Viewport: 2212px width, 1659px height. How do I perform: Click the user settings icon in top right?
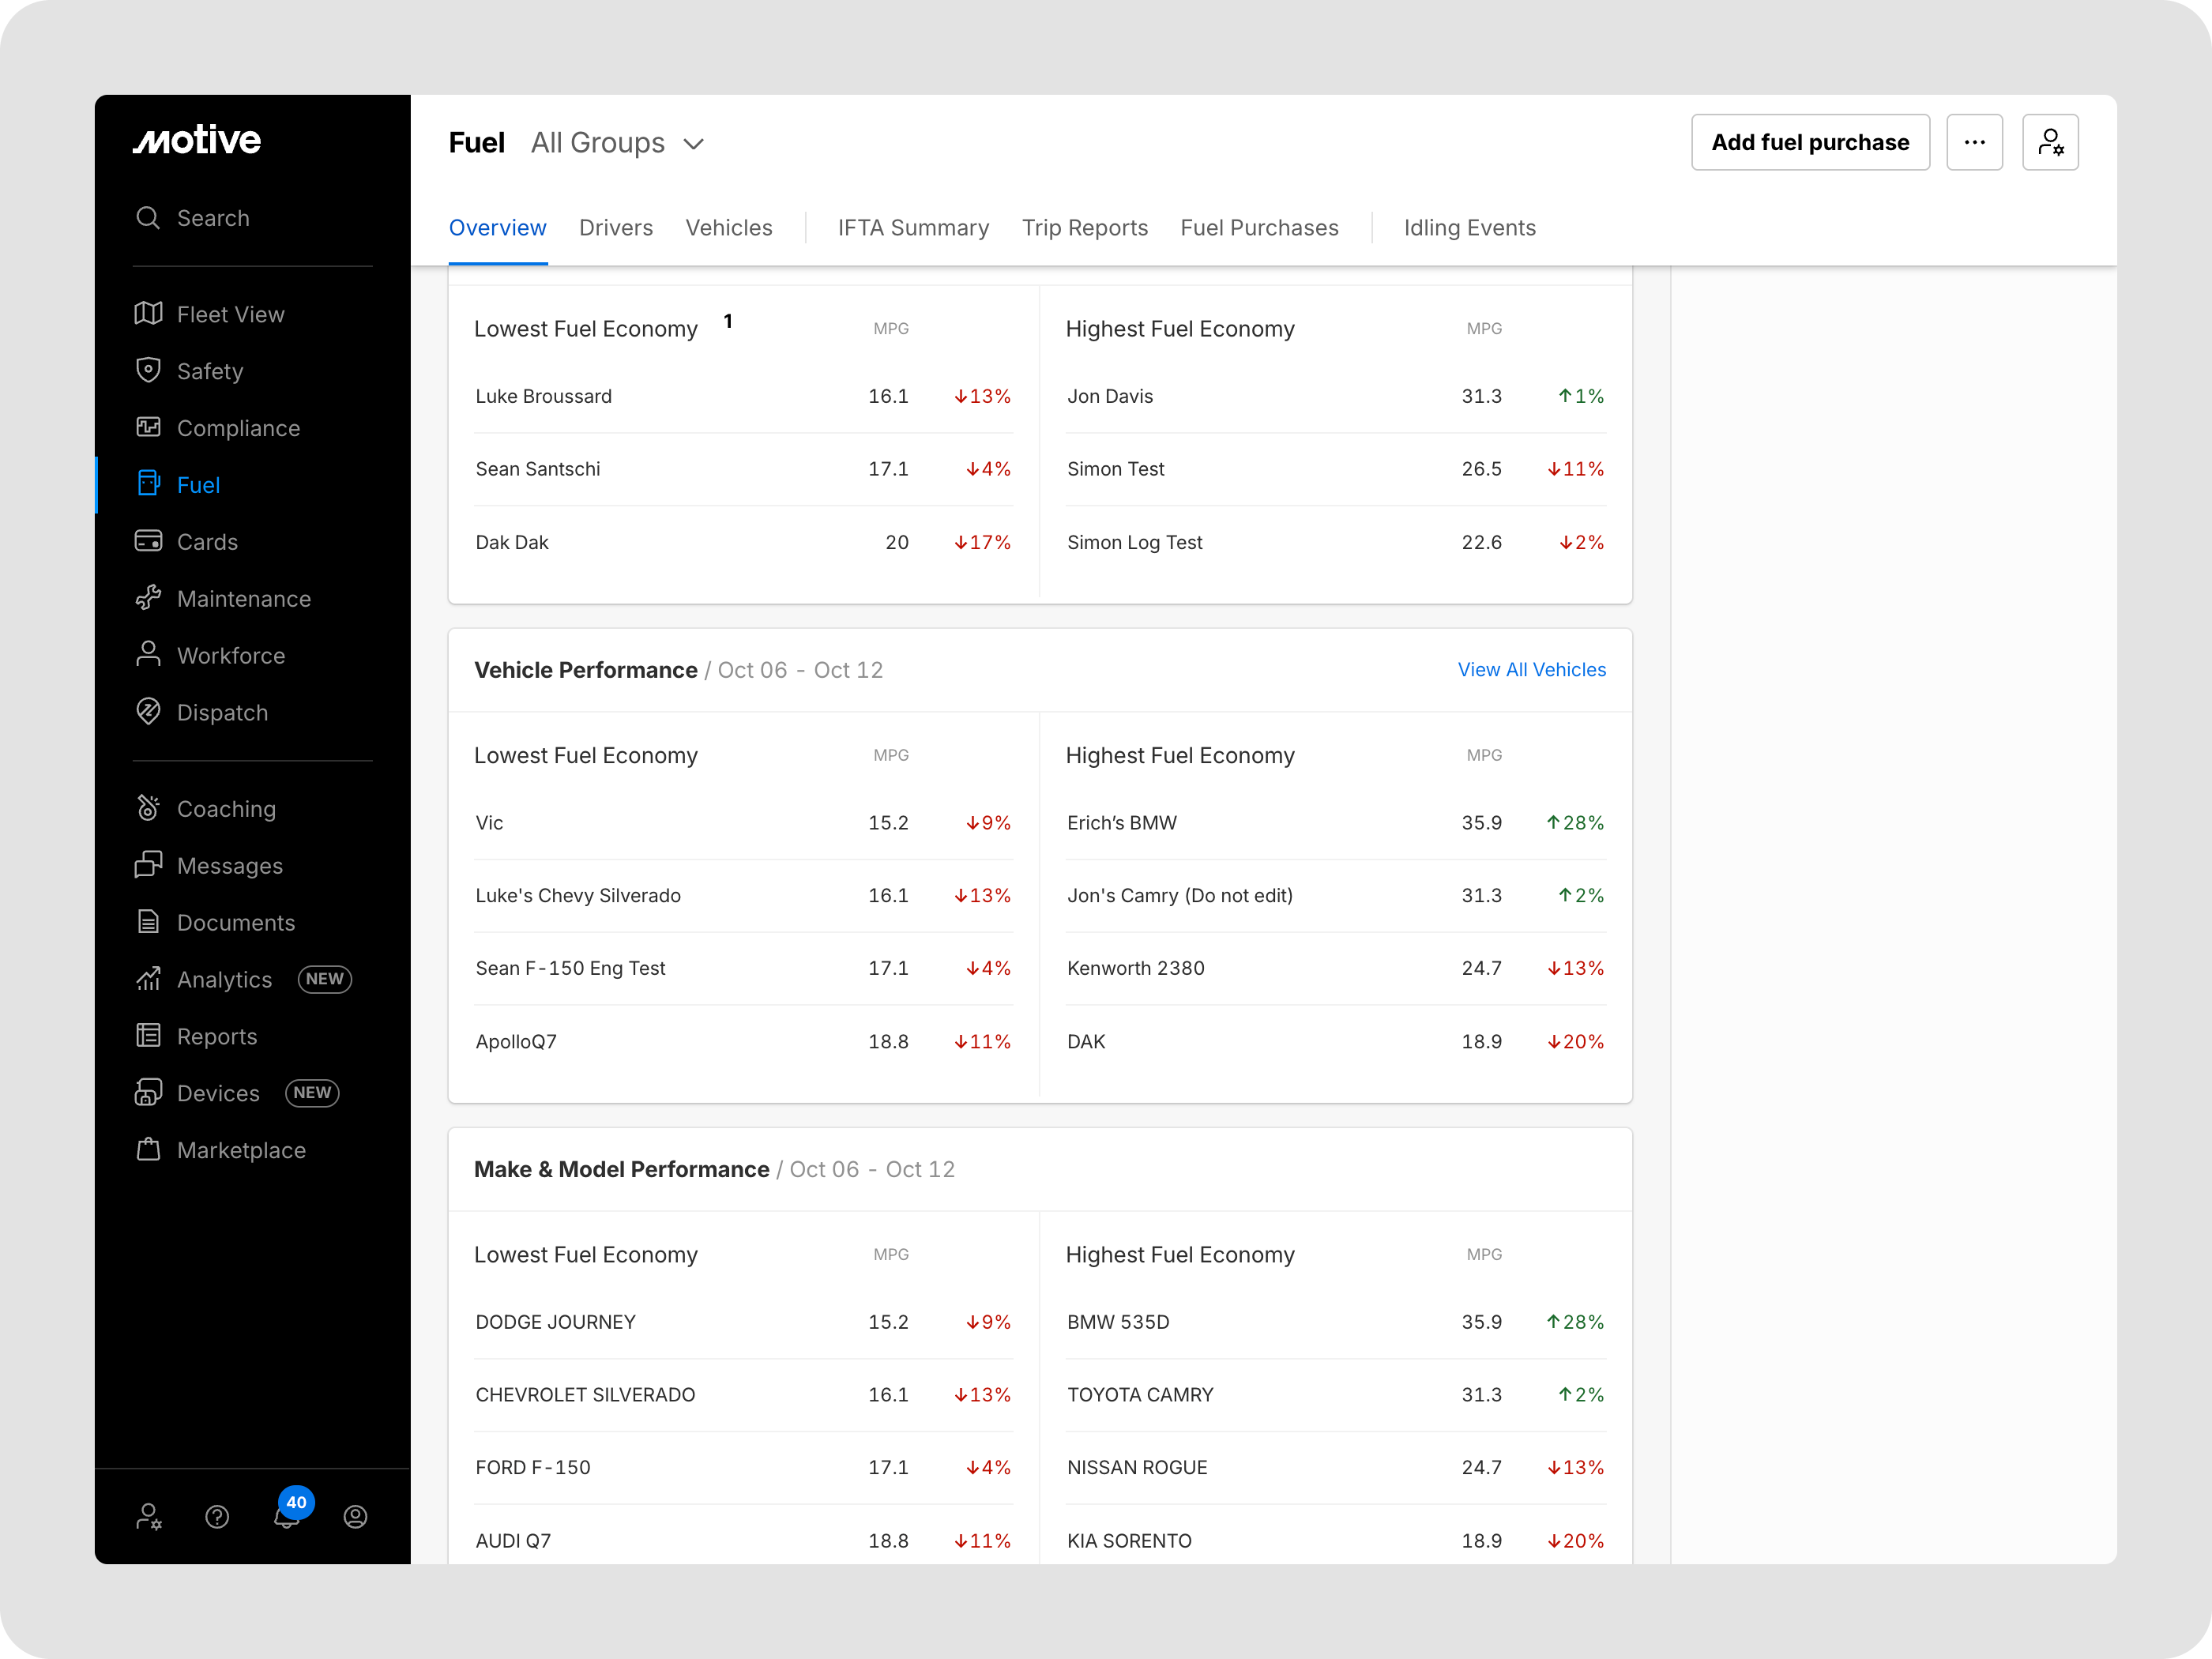pos(2049,143)
